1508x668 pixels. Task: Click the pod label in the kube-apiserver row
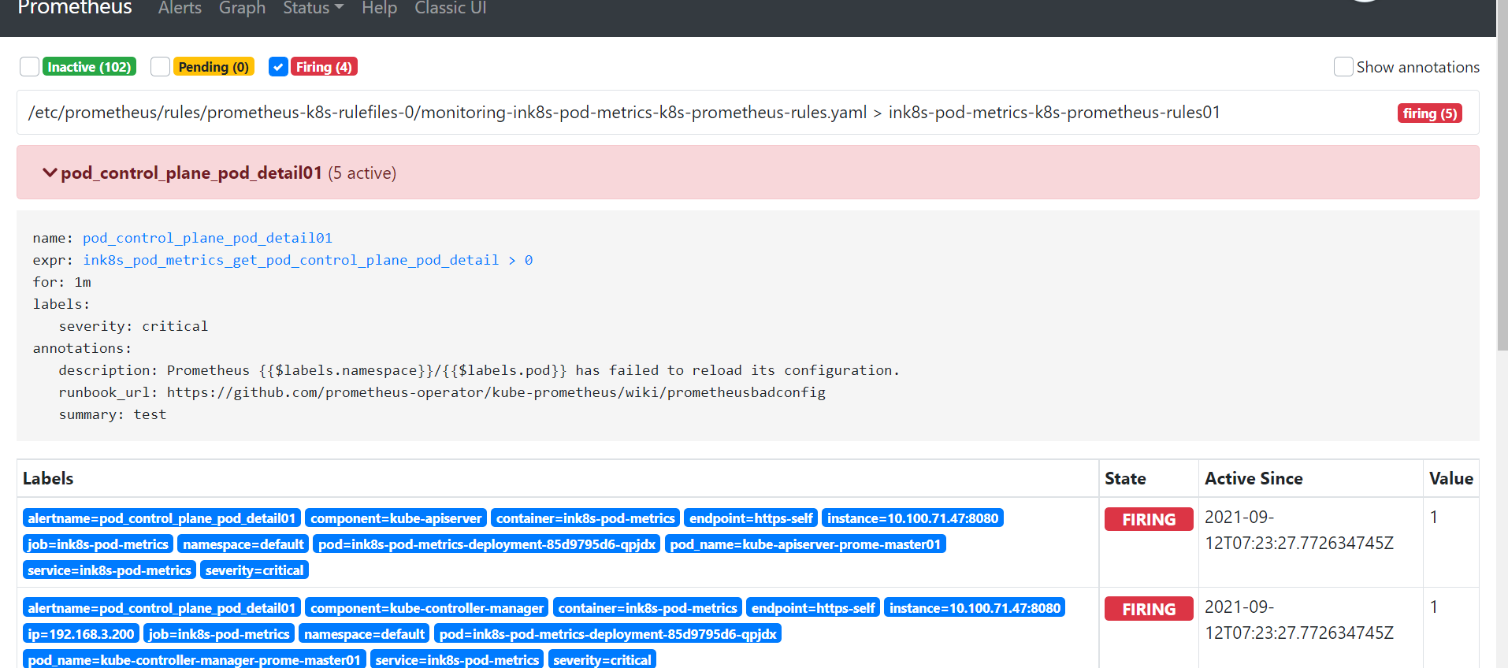pyautogui.click(x=487, y=544)
